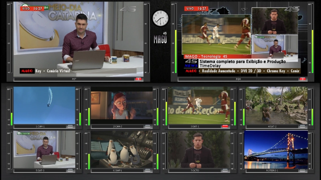Click the left audio meter of 6:SWP1
Viewport: 321px width, 180px height.
click(x=89, y=151)
